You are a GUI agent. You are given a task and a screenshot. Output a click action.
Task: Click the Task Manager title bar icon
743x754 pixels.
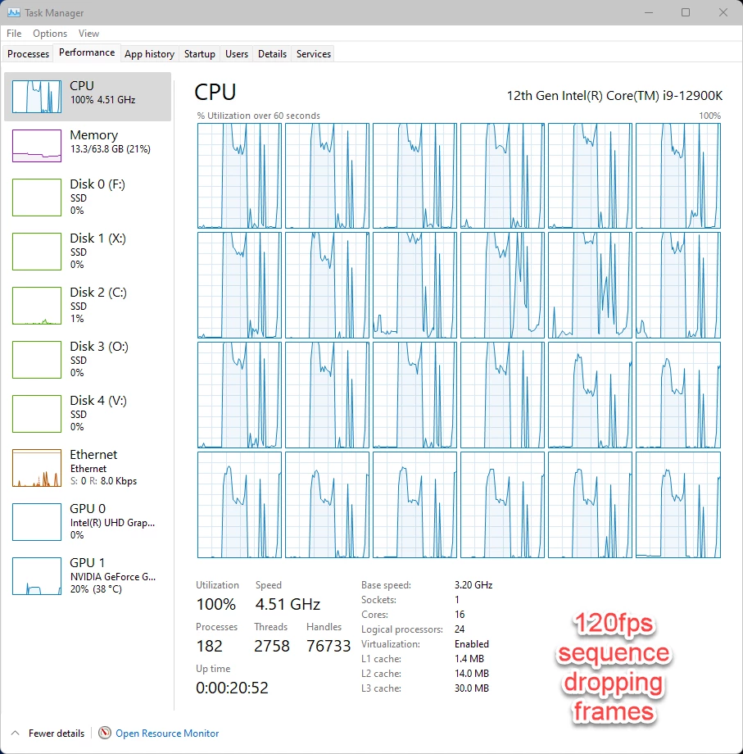(13, 12)
